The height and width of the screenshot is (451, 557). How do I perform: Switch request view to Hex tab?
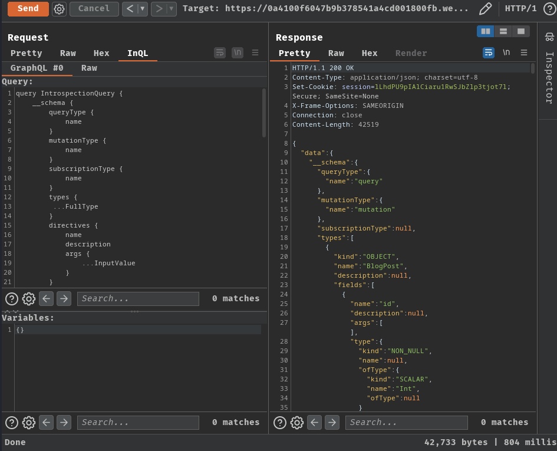click(101, 53)
